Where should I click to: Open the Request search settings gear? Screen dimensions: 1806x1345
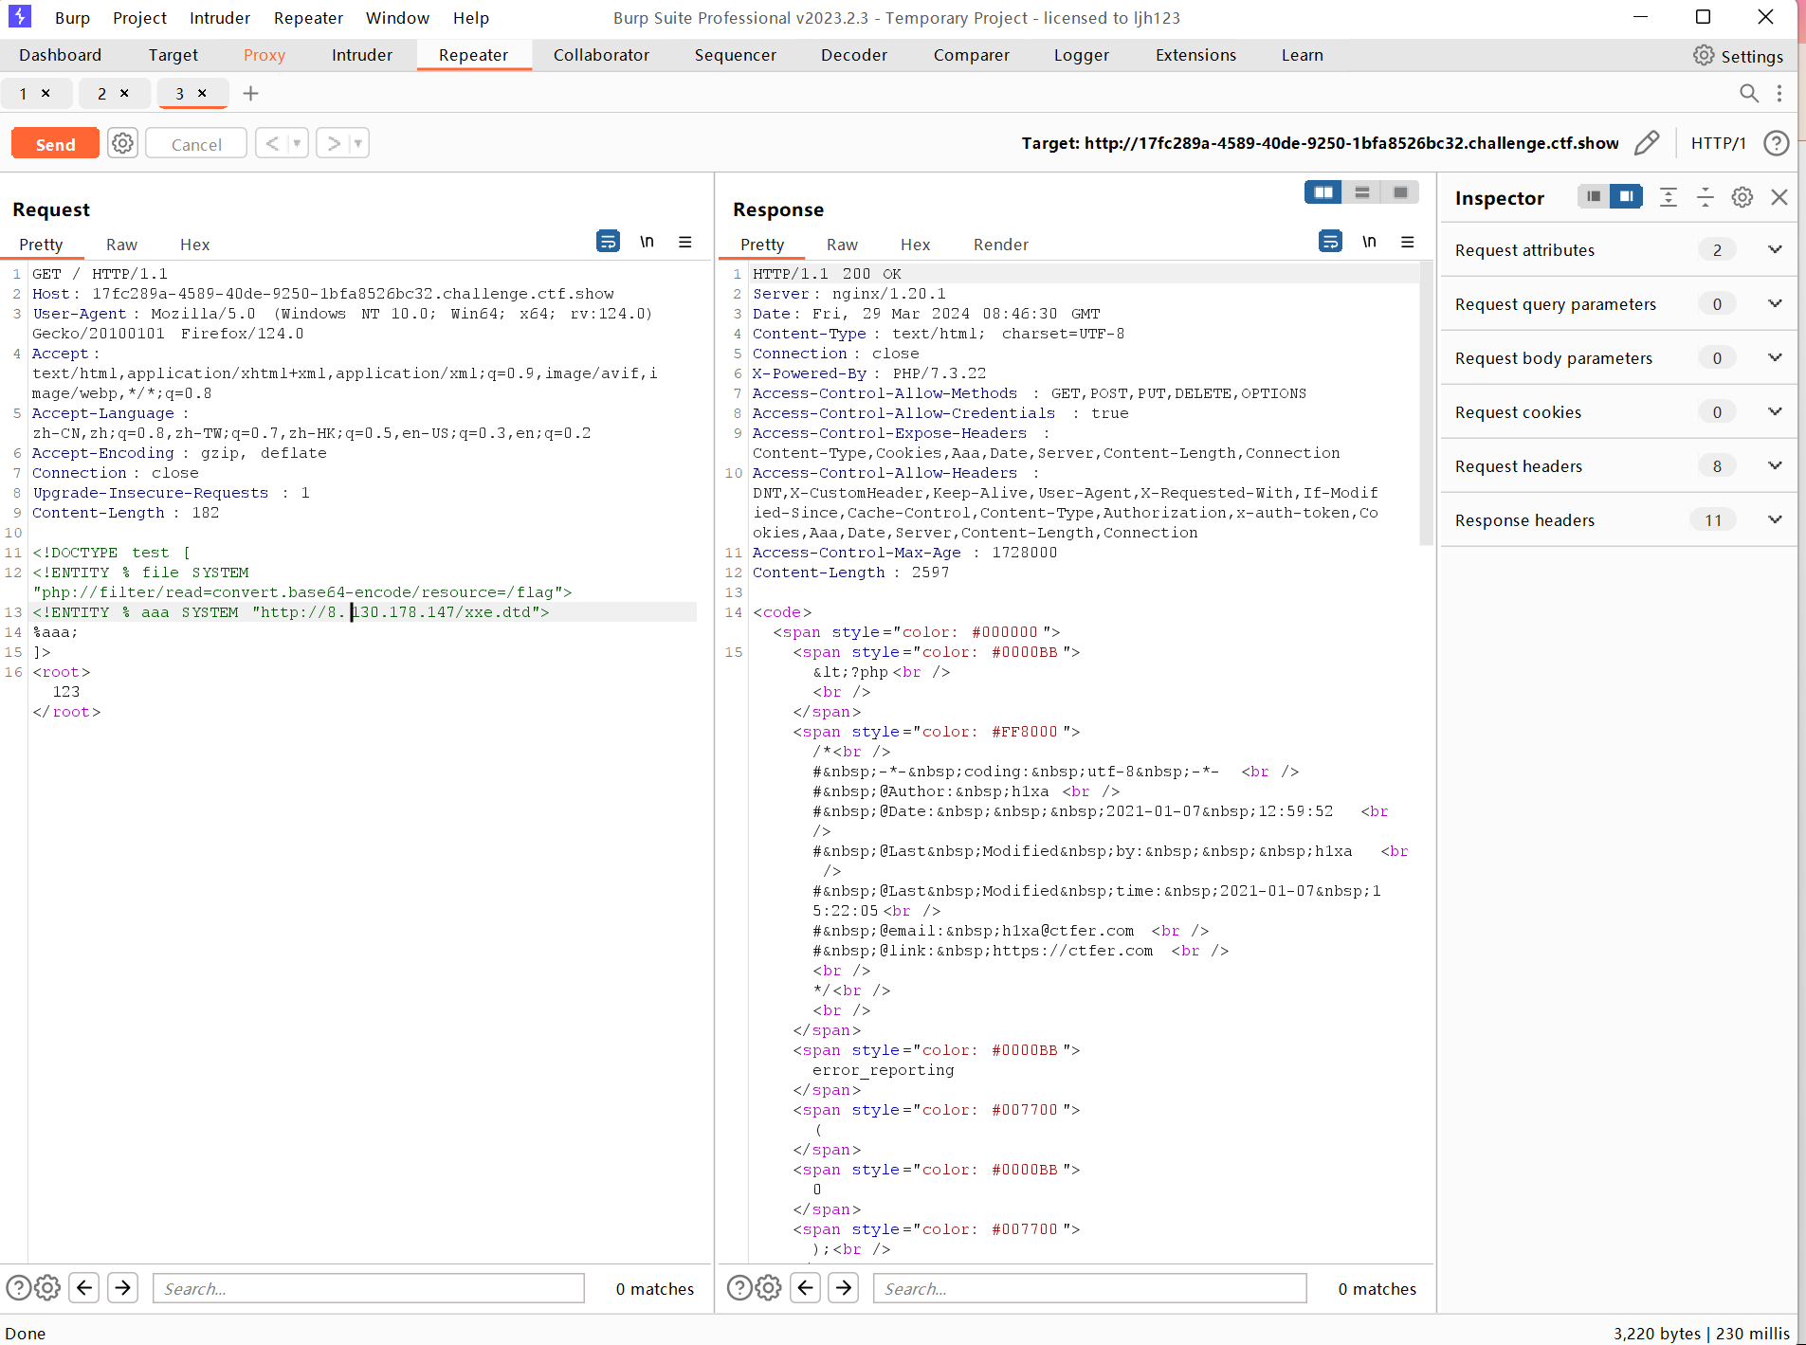pyautogui.click(x=47, y=1287)
